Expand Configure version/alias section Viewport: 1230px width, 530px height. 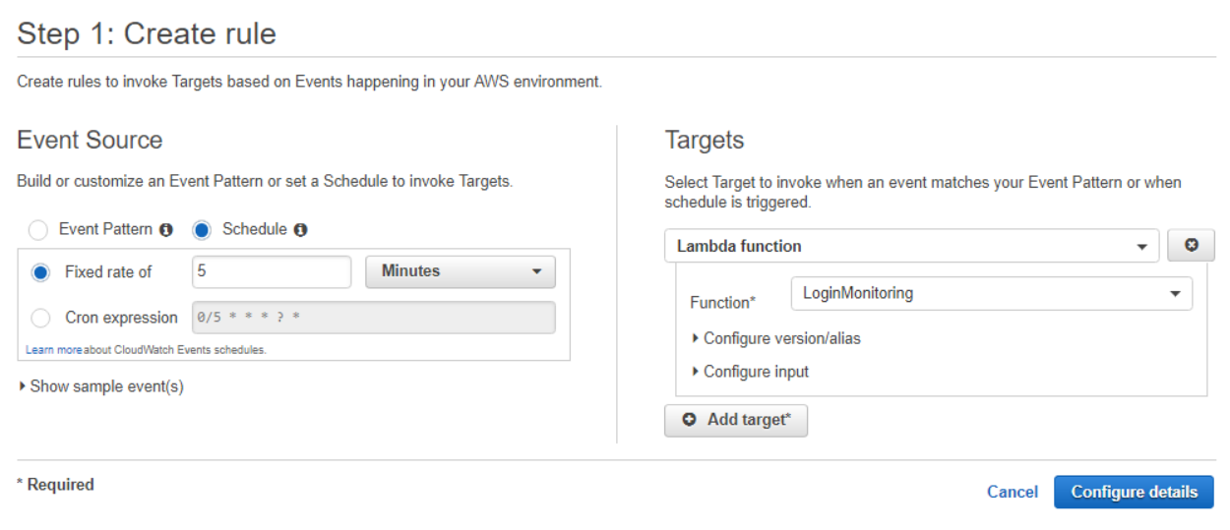[x=776, y=338]
